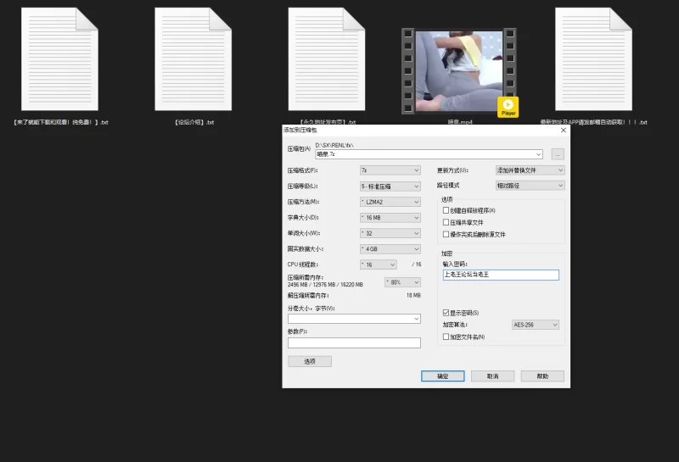Screen dimensions: 679x462
Task: Select the 论坛介绍 txt file icon
Action: [194, 58]
